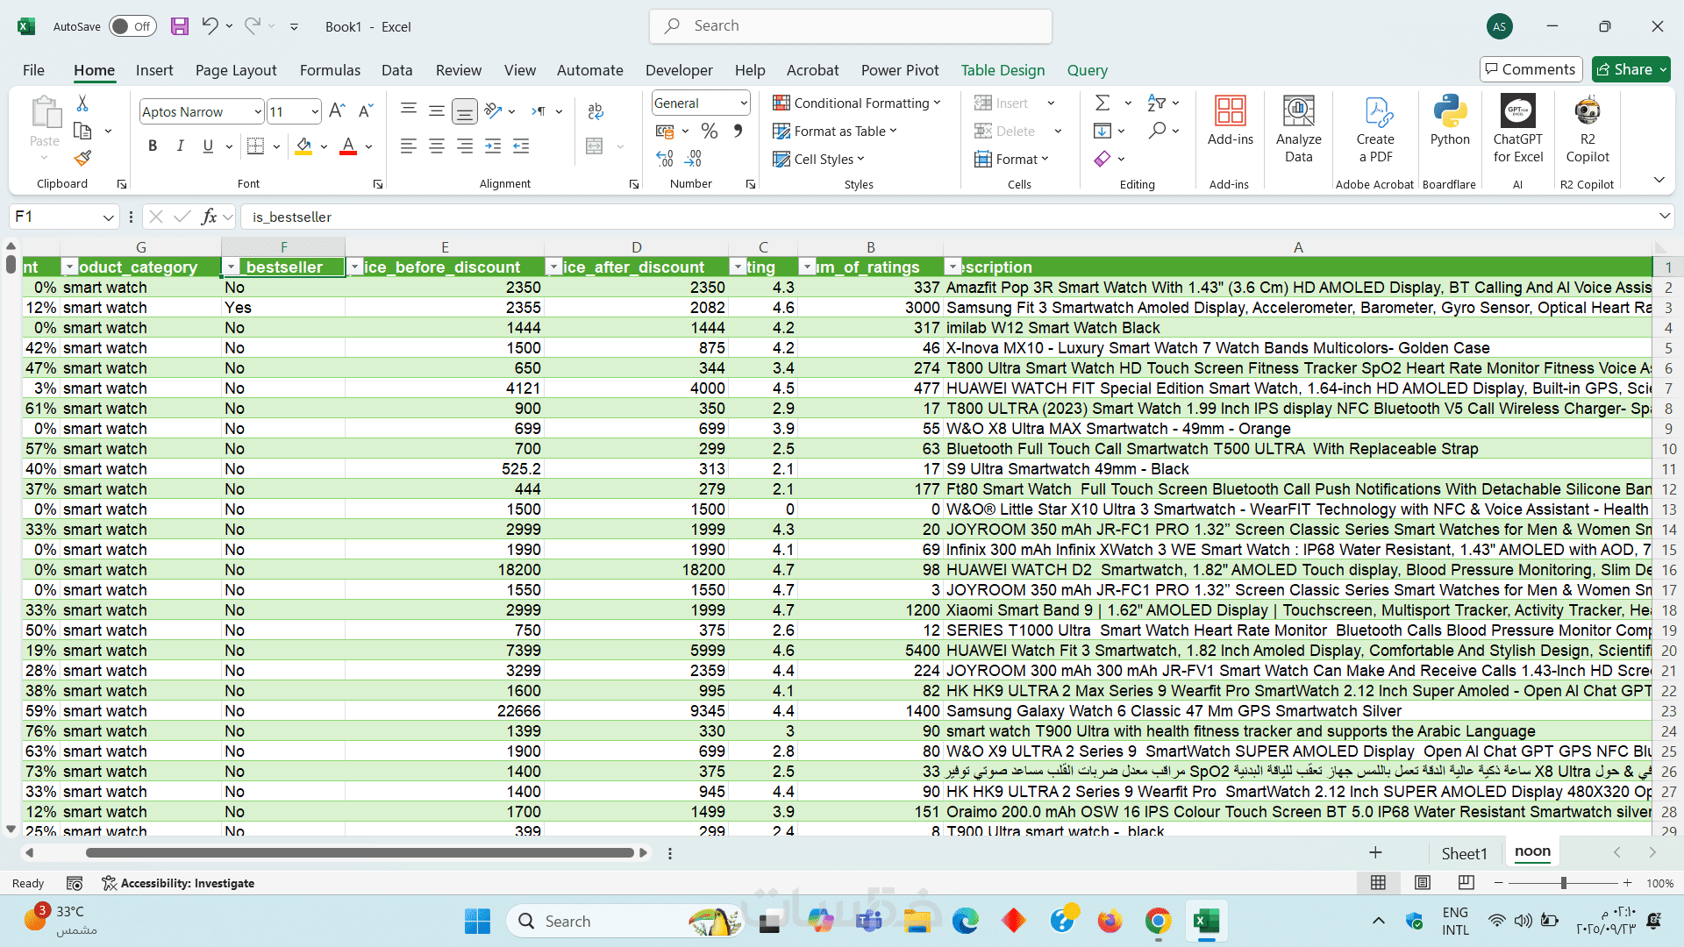This screenshot has width=1684, height=947.
Task: Click the Merge & Center icon
Action: coord(595,146)
